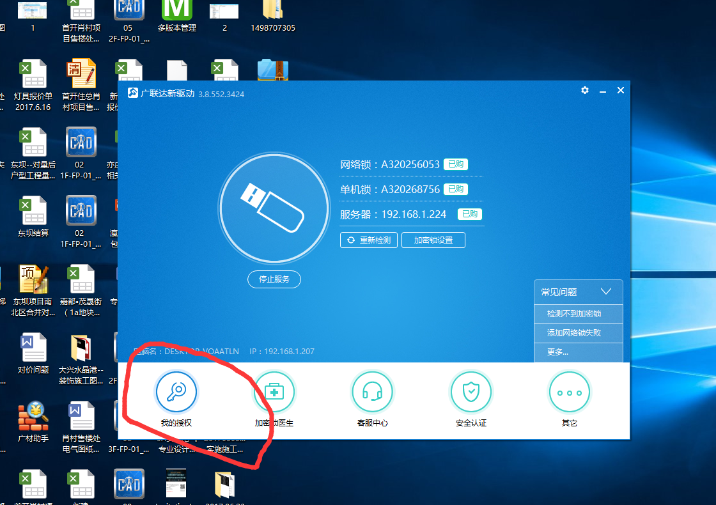
Task: Click version number 3.8.552.3424
Action: point(221,94)
